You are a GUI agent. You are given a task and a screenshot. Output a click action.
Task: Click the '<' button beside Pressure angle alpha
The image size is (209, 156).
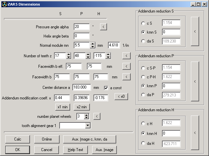click(x=103, y=27)
